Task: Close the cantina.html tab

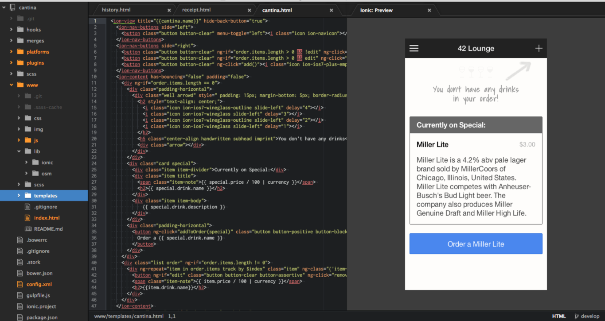Action: 331,10
